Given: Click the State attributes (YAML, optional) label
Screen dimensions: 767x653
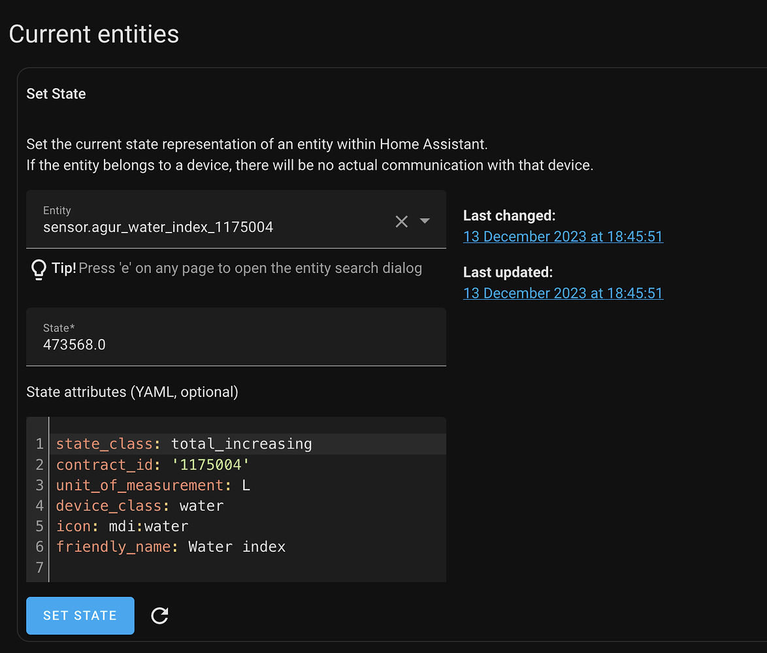Looking at the screenshot, I should [133, 392].
